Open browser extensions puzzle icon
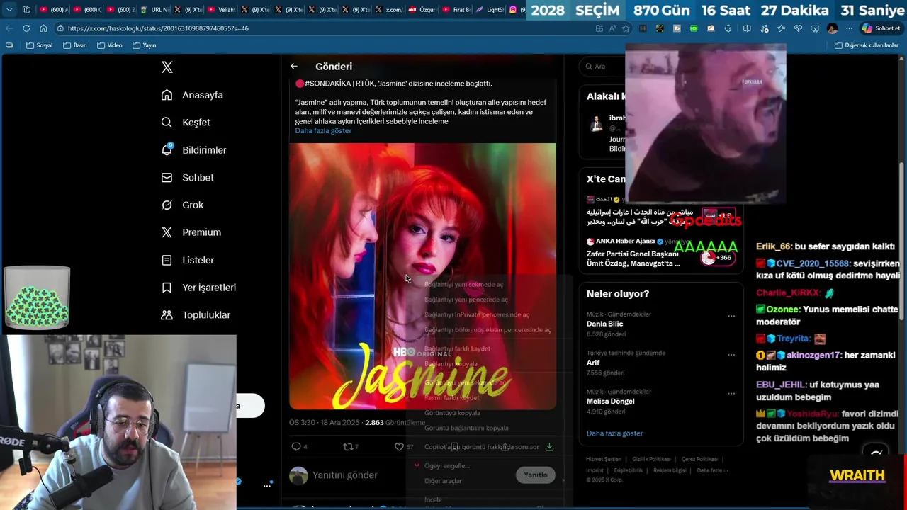 728,28
